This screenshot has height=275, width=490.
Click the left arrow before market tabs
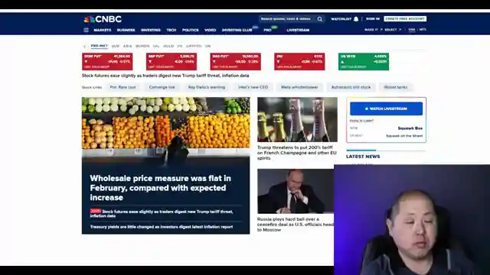pyautogui.click(x=84, y=47)
